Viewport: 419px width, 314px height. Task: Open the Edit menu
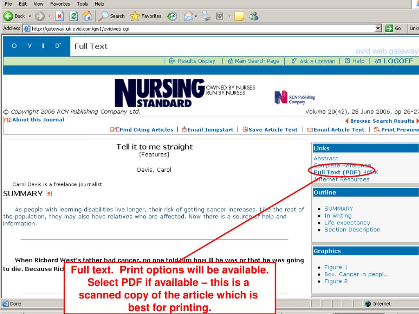click(x=23, y=4)
